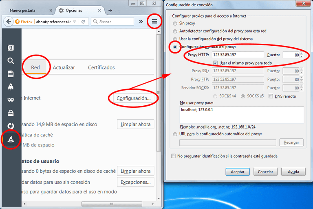The height and width of the screenshot is (209, 313).
Task: Click the Proxy HTTP Puerto stepper arrows
Action: [x=302, y=55]
